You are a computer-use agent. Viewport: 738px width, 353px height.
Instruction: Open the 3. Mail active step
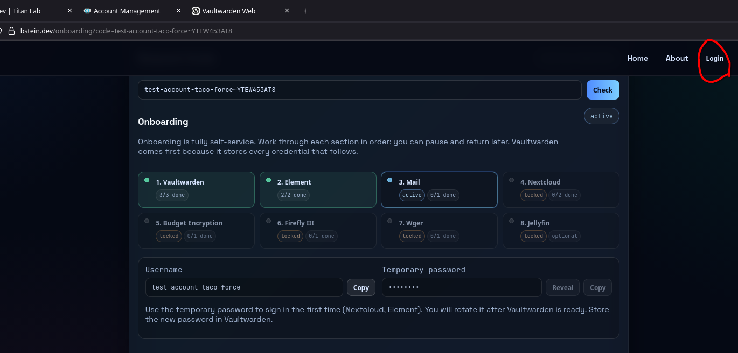439,189
